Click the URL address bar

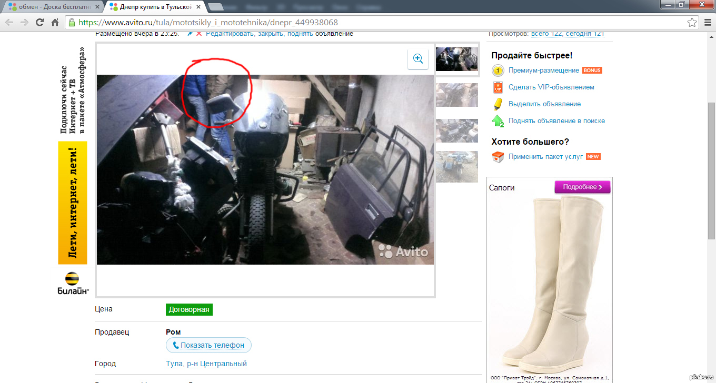pyautogui.click(x=369, y=23)
